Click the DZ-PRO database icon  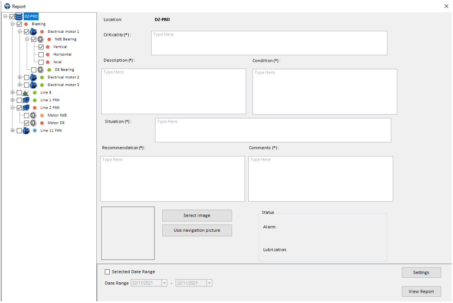coord(19,17)
